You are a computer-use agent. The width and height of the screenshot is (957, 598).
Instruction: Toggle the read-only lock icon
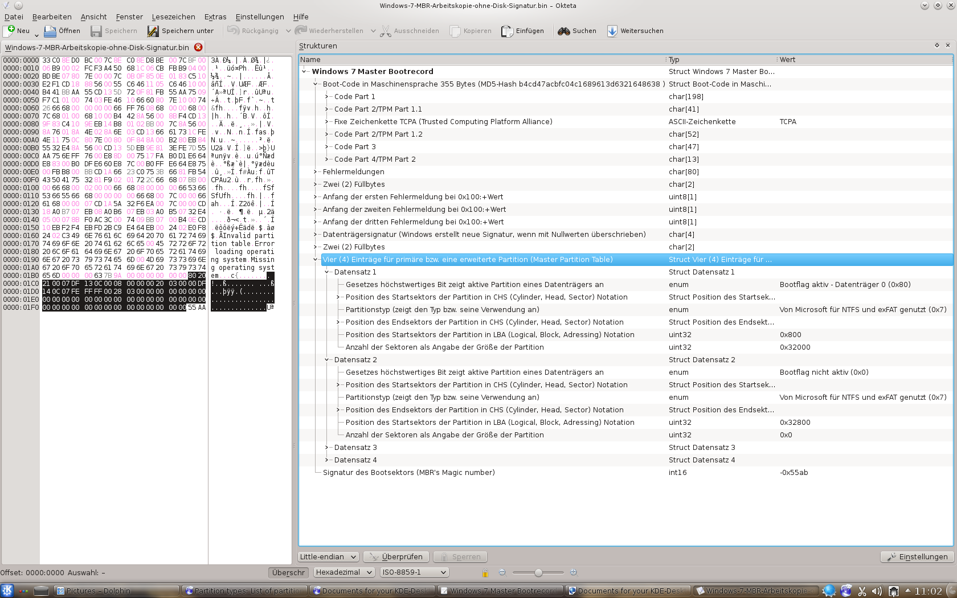pyautogui.click(x=485, y=572)
